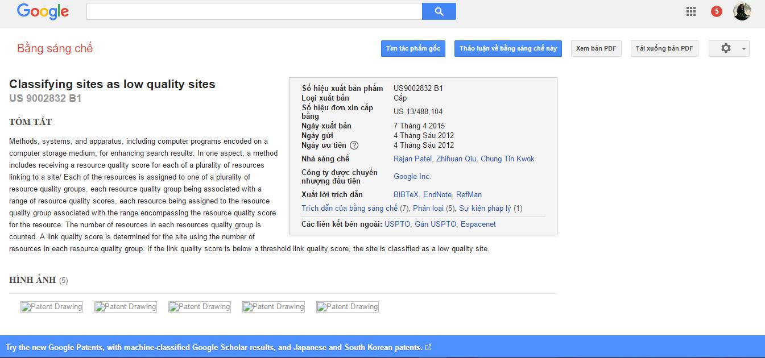The image size is (765, 358).
Task: Click the HÌNH ẢNH section heading
Action: click(x=32, y=280)
